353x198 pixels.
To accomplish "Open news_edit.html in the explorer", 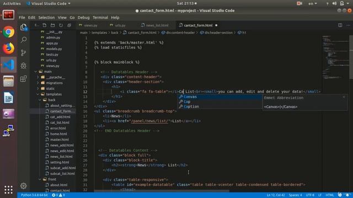I will pyautogui.click(x=62, y=151).
